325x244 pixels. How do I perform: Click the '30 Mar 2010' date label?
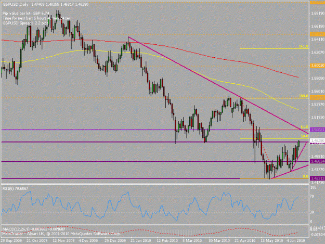point(219,240)
